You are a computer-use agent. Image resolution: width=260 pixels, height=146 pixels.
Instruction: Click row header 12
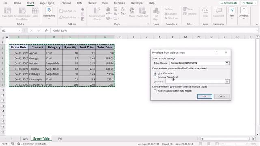pos(3,101)
